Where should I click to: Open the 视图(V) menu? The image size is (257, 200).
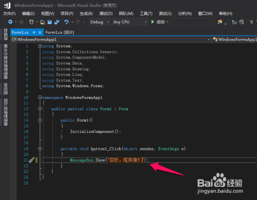tap(48, 13)
